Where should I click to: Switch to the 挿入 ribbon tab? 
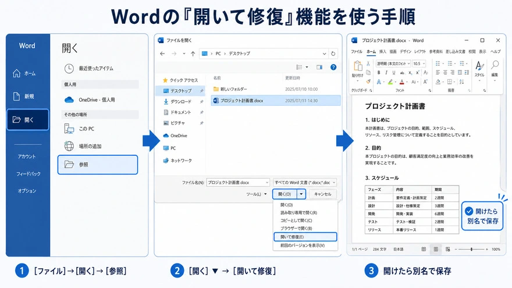[x=383, y=52]
